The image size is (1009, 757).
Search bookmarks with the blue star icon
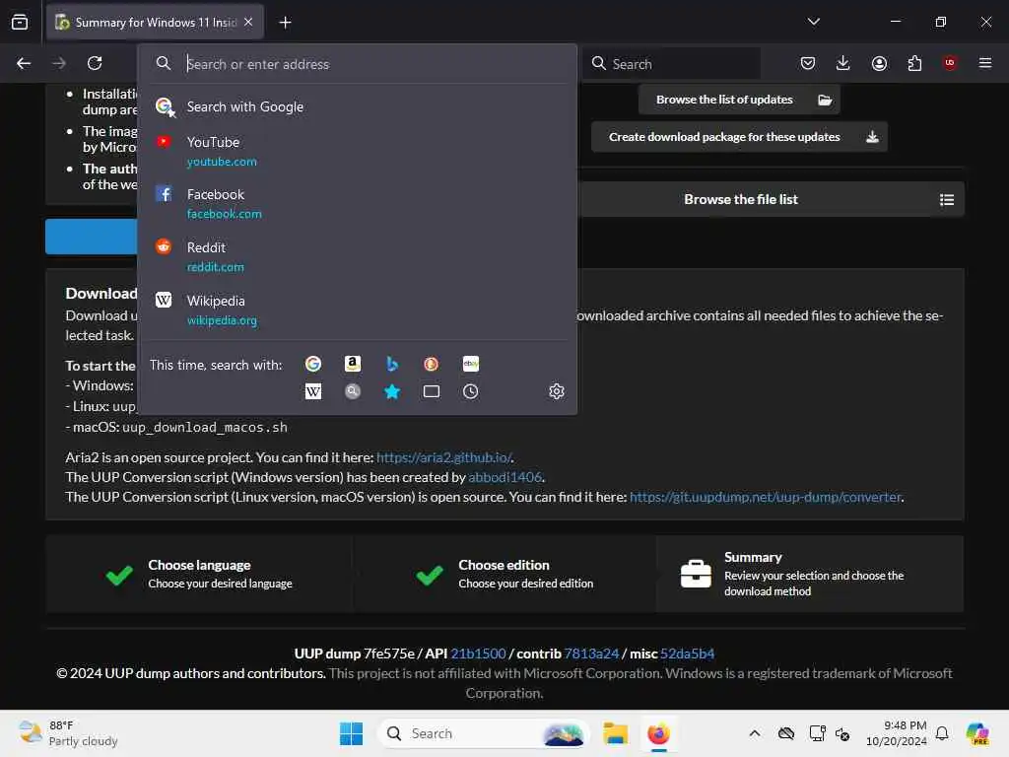(392, 391)
